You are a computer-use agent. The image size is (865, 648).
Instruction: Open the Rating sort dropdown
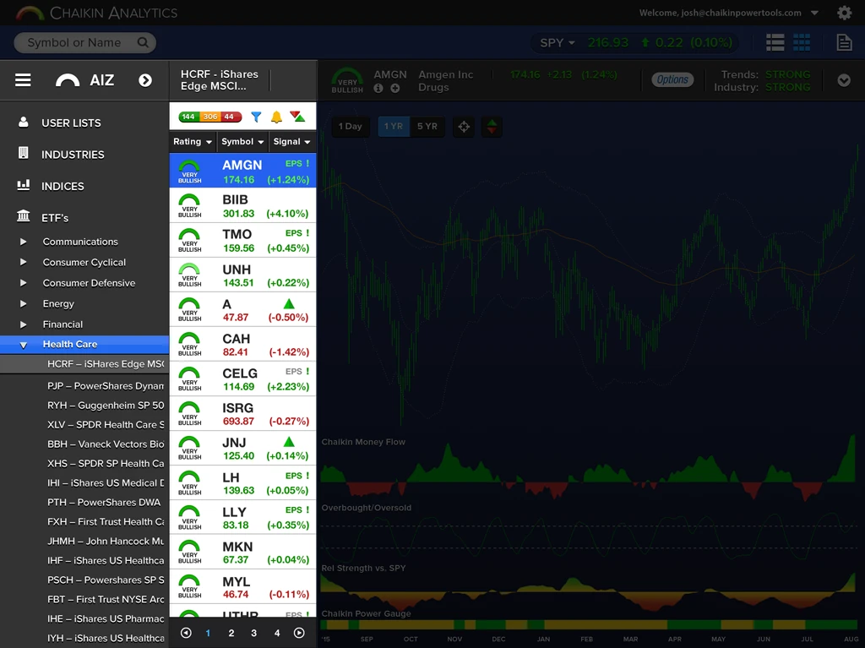193,142
